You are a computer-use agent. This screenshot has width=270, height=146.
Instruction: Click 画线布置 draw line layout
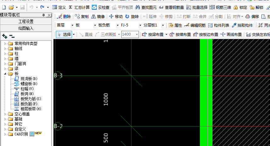pos(231,35)
